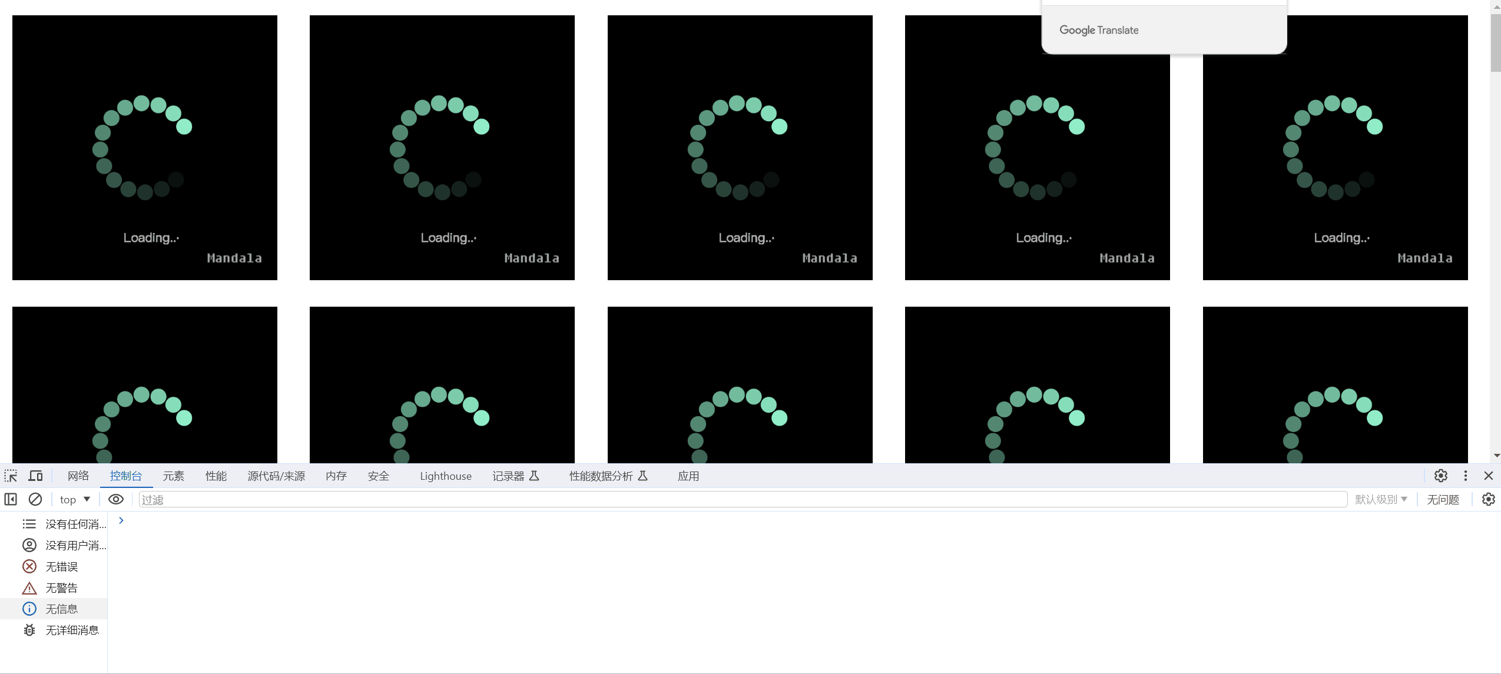Select the errors filter with red X

click(29, 566)
